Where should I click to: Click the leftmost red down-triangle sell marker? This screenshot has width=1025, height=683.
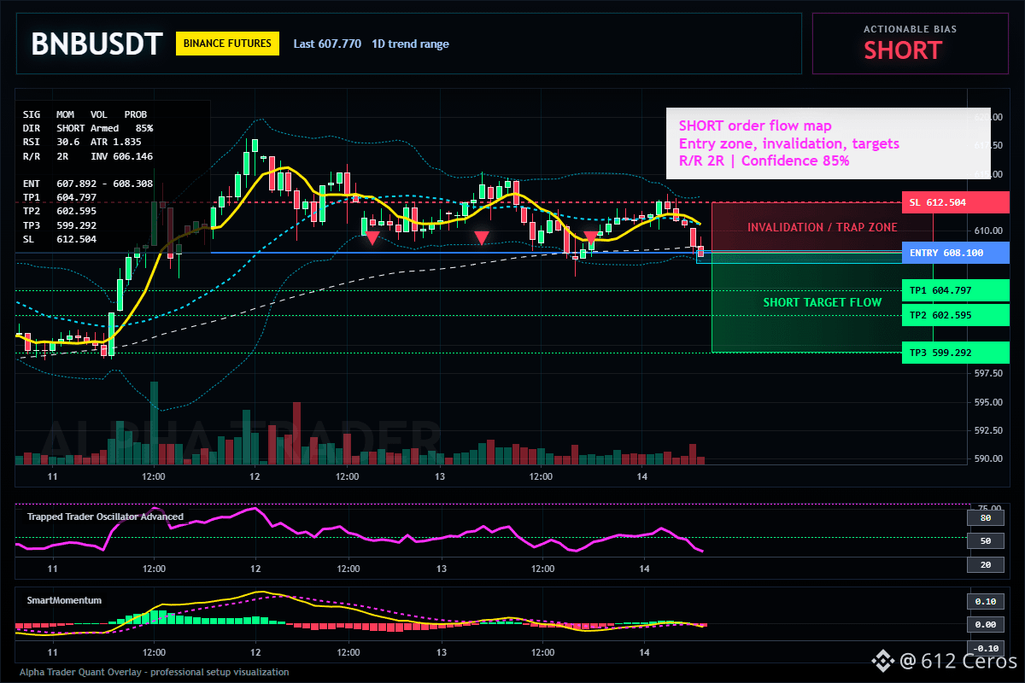point(372,238)
